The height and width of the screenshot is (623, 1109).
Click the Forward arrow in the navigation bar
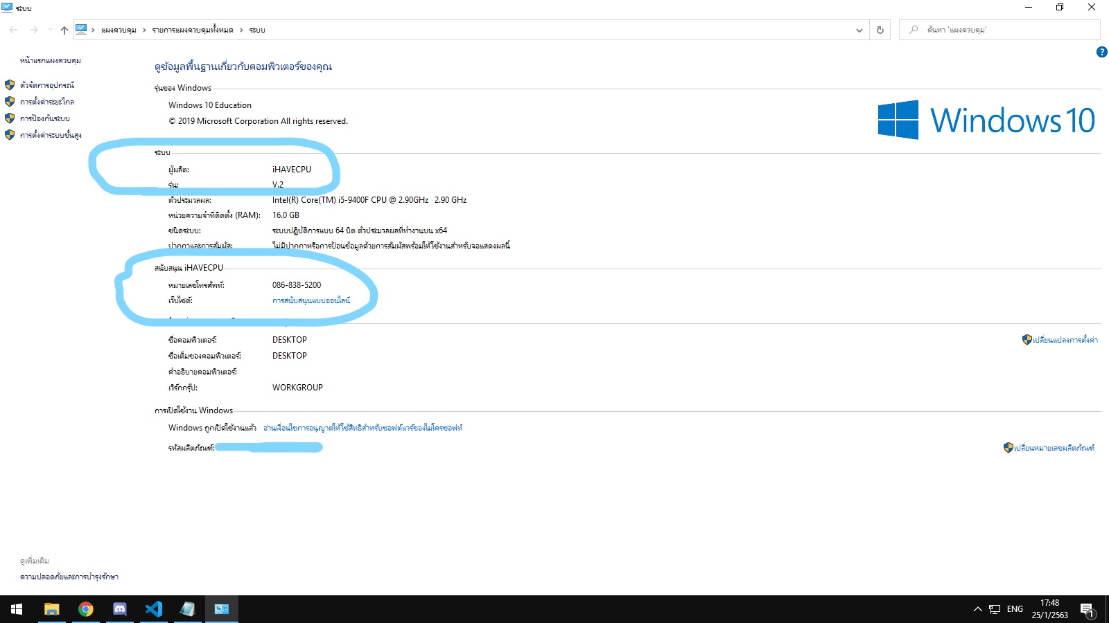coord(33,30)
